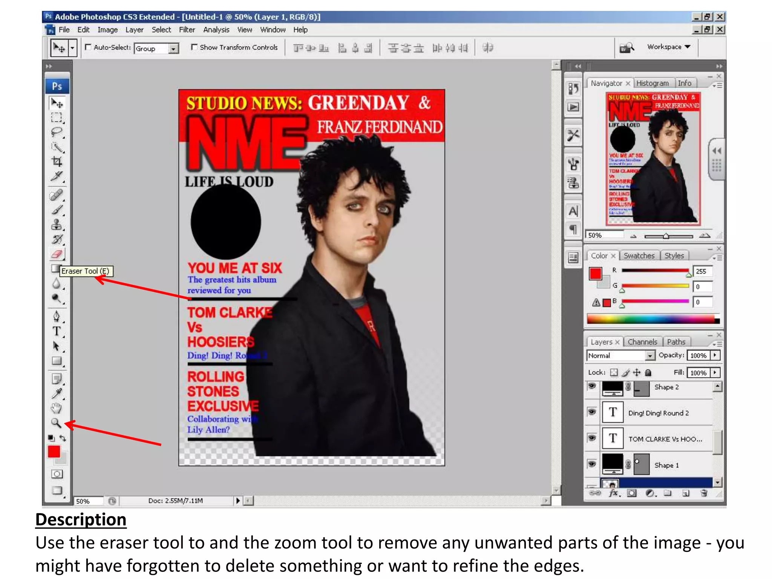The width and height of the screenshot is (772, 579).
Task: Toggle lock all for layer
Action: pos(648,372)
